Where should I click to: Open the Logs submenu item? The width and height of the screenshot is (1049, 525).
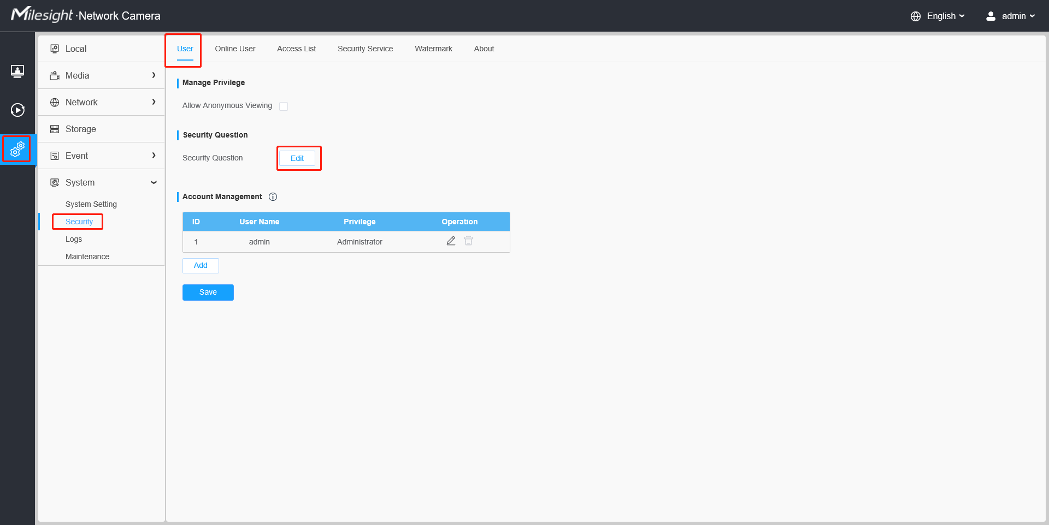click(74, 239)
